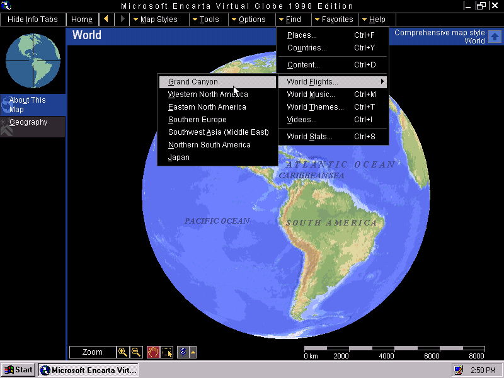This screenshot has width=504, height=378.
Task: Select World Music... menu item
Action: click(x=333, y=94)
